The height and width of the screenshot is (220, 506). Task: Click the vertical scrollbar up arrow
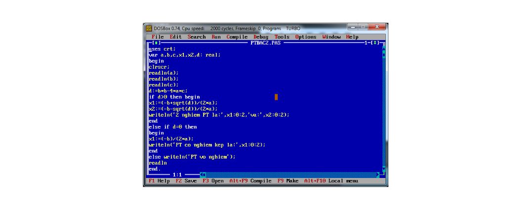(383, 49)
